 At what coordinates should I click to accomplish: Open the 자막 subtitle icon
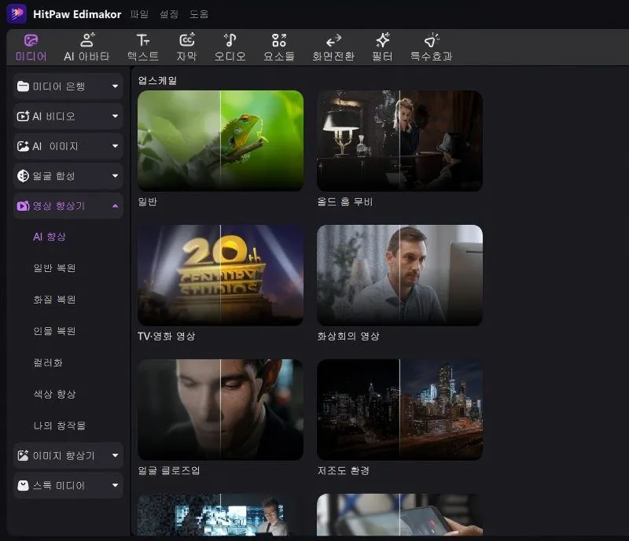click(x=186, y=40)
